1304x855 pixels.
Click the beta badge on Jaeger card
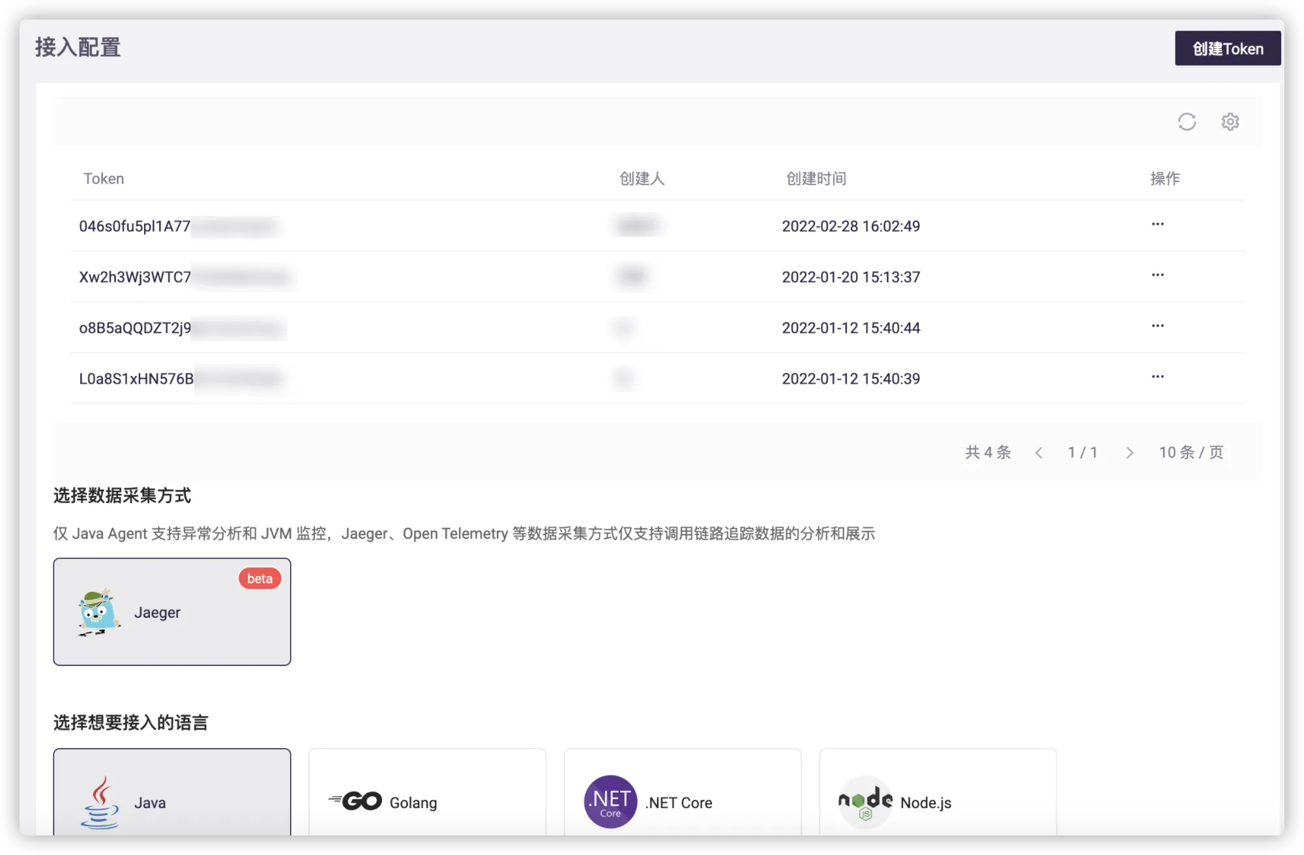(259, 579)
